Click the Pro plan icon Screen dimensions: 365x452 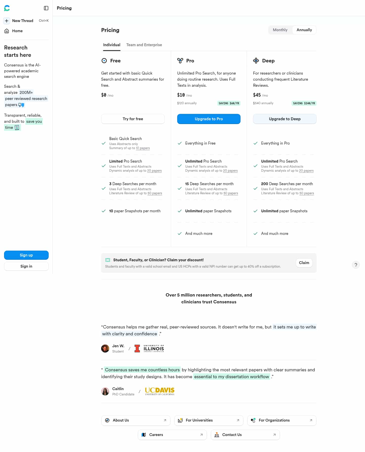tap(180, 61)
